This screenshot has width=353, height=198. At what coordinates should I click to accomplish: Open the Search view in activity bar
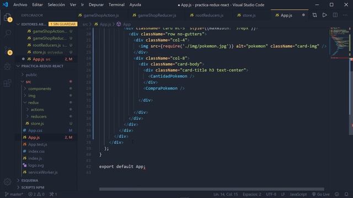point(7,34)
